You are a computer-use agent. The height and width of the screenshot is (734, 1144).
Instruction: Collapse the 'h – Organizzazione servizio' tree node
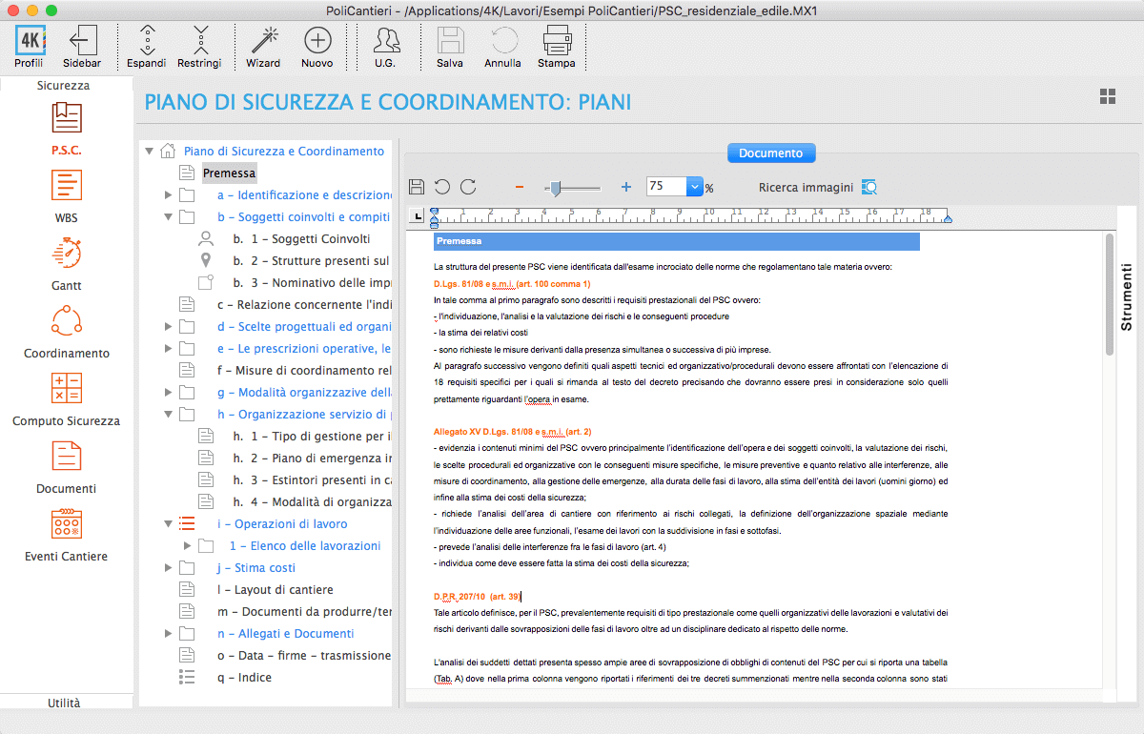coord(168,415)
